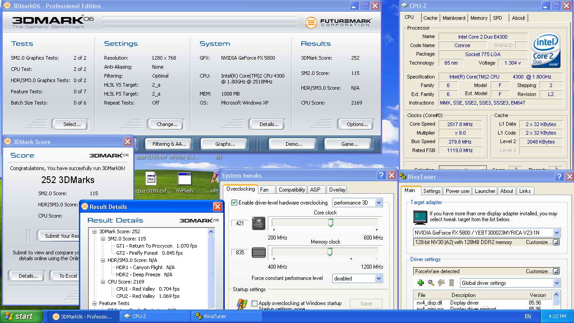Click the memory clock value field 835
This screenshot has width=574, height=323.
[x=239, y=252]
